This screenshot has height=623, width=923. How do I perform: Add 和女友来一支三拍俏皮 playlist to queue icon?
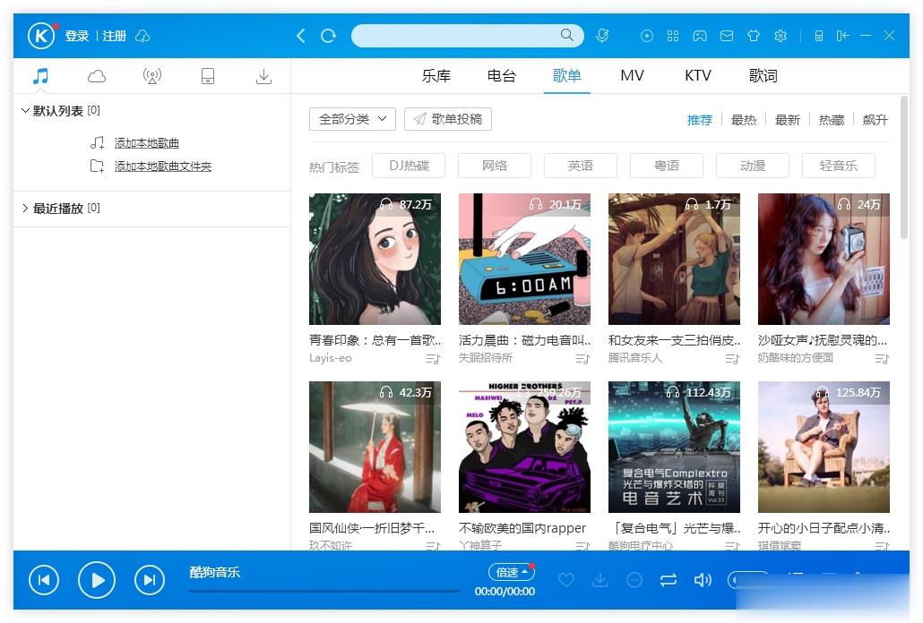click(x=732, y=359)
